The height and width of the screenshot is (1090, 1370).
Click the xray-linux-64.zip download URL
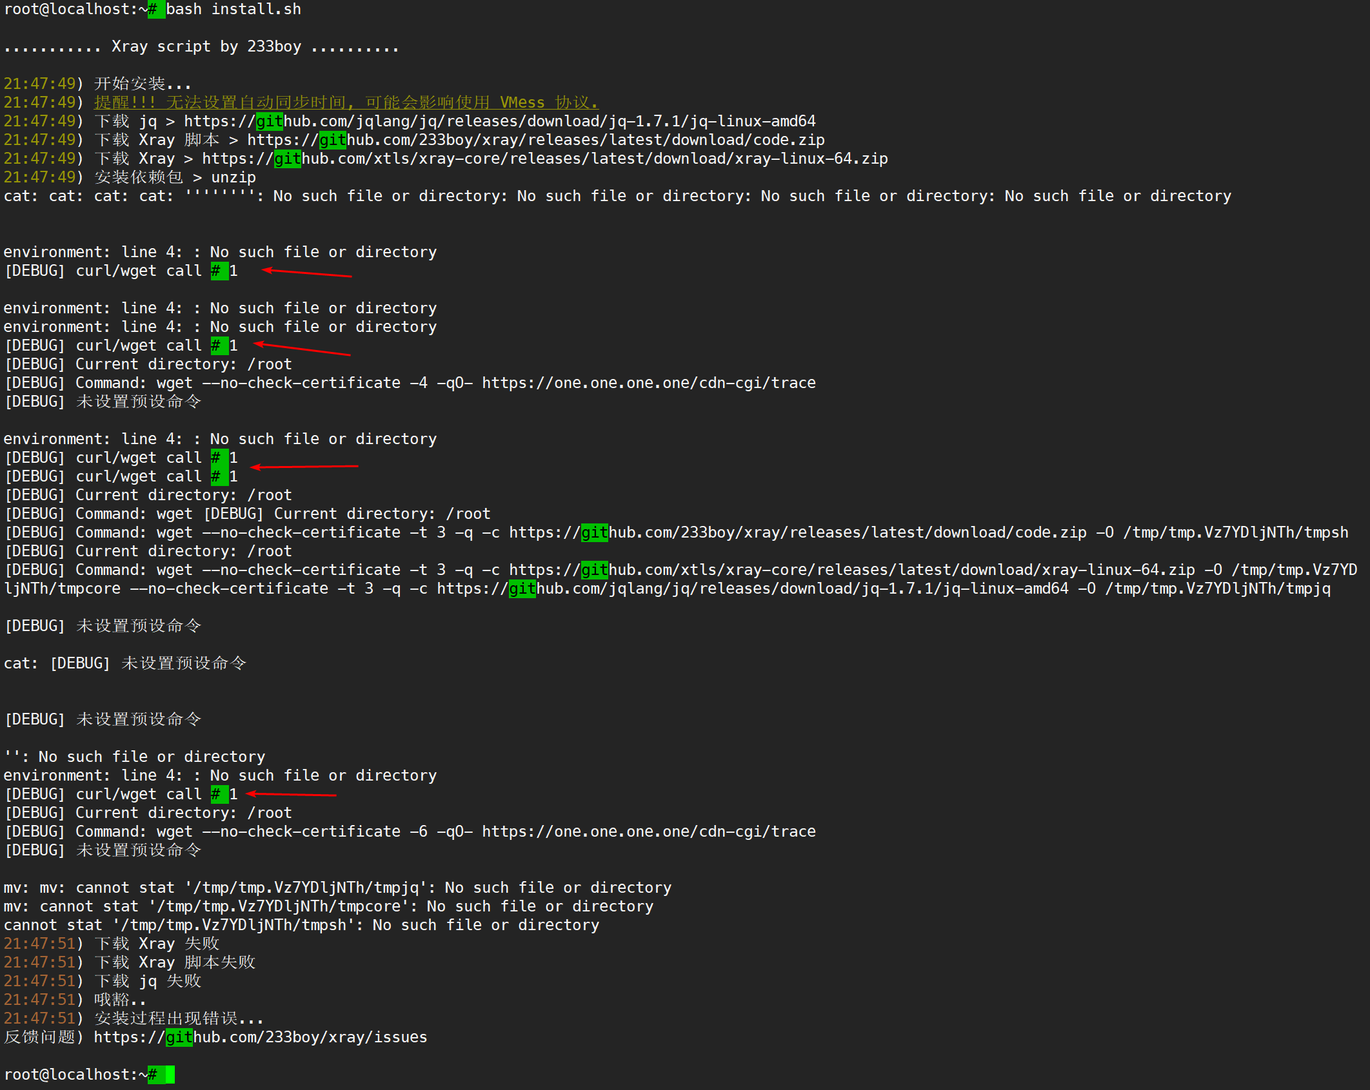coord(544,159)
